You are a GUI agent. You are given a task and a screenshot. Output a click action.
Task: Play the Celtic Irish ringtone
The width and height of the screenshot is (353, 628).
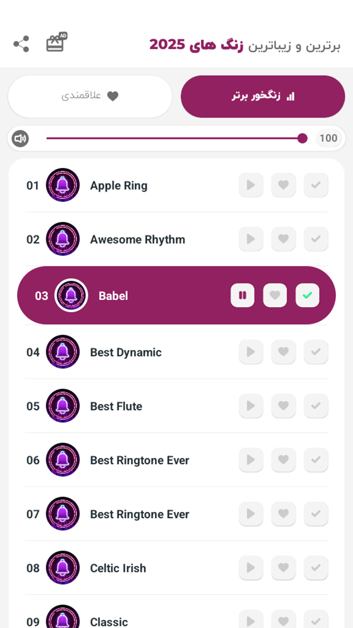[251, 568]
